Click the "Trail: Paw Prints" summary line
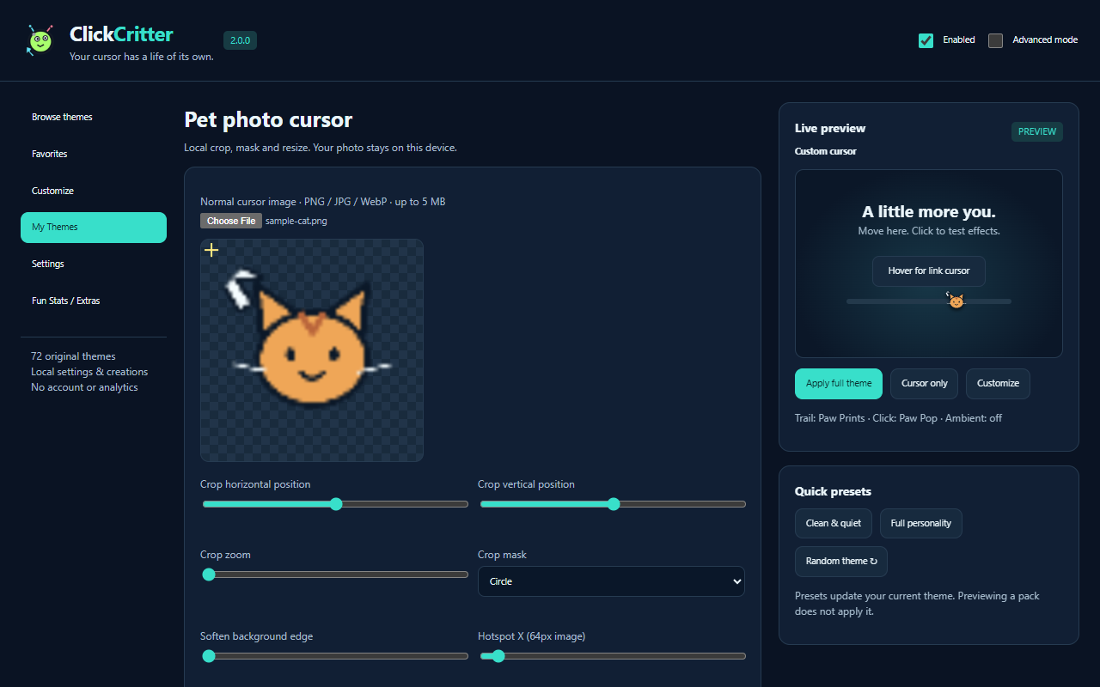The width and height of the screenshot is (1100, 687). [899, 418]
